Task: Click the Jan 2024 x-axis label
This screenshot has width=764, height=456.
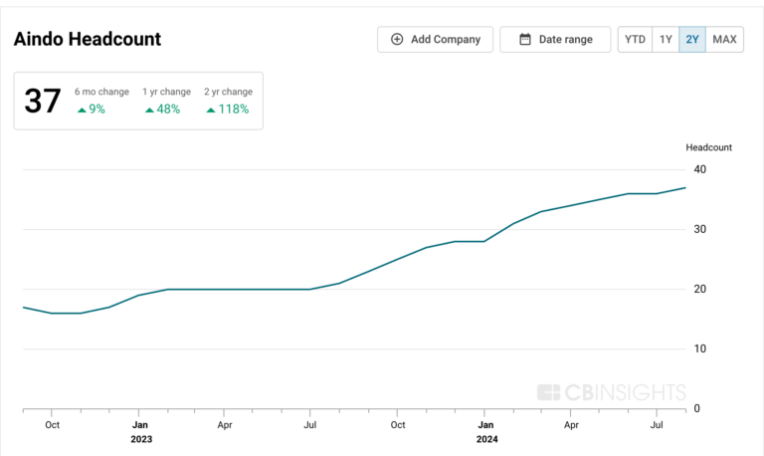Action: 486,431
